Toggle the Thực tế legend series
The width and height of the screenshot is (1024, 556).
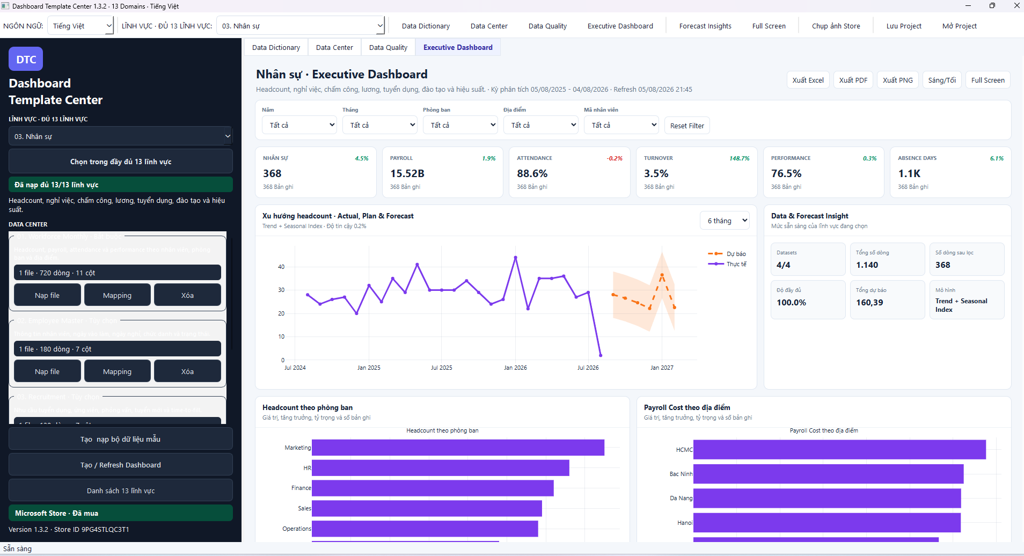(x=727, y=264)
